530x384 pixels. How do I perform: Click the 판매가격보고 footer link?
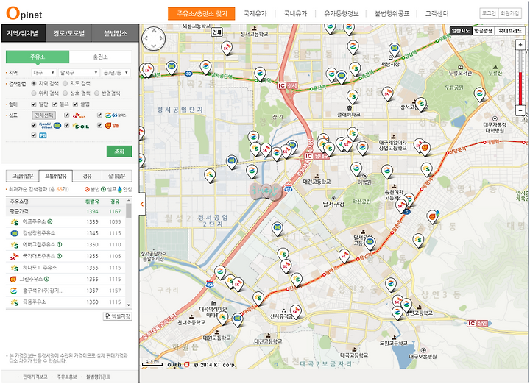point(35,377)
